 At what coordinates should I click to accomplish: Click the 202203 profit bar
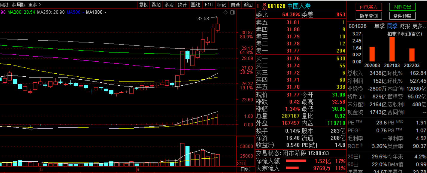(x=412, y=55)
